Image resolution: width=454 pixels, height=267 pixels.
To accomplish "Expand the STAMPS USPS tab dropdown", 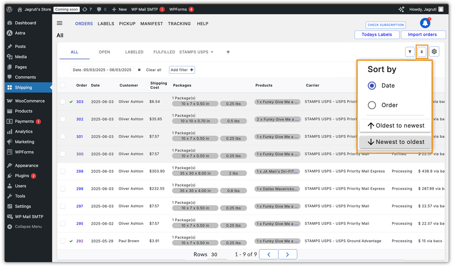I will [212, 52].
